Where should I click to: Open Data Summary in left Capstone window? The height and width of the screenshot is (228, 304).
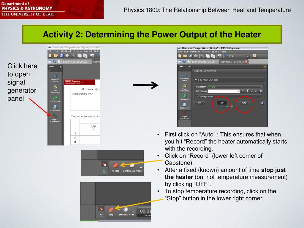(55, 89)
